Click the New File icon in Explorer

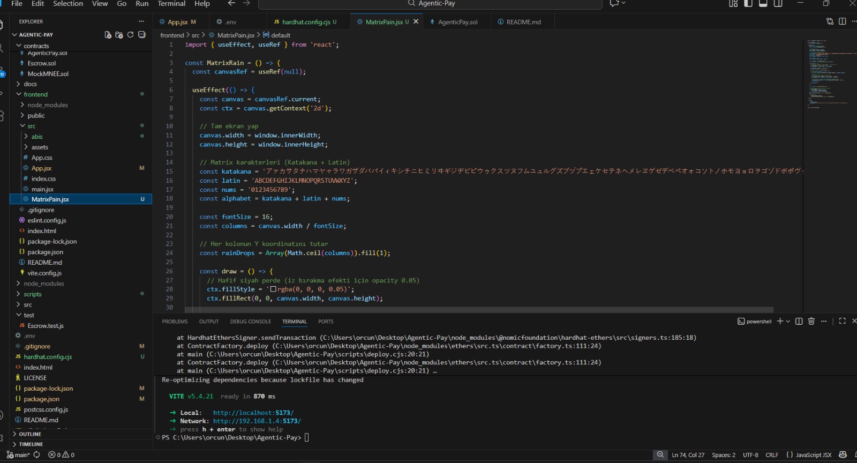(108, 35)
